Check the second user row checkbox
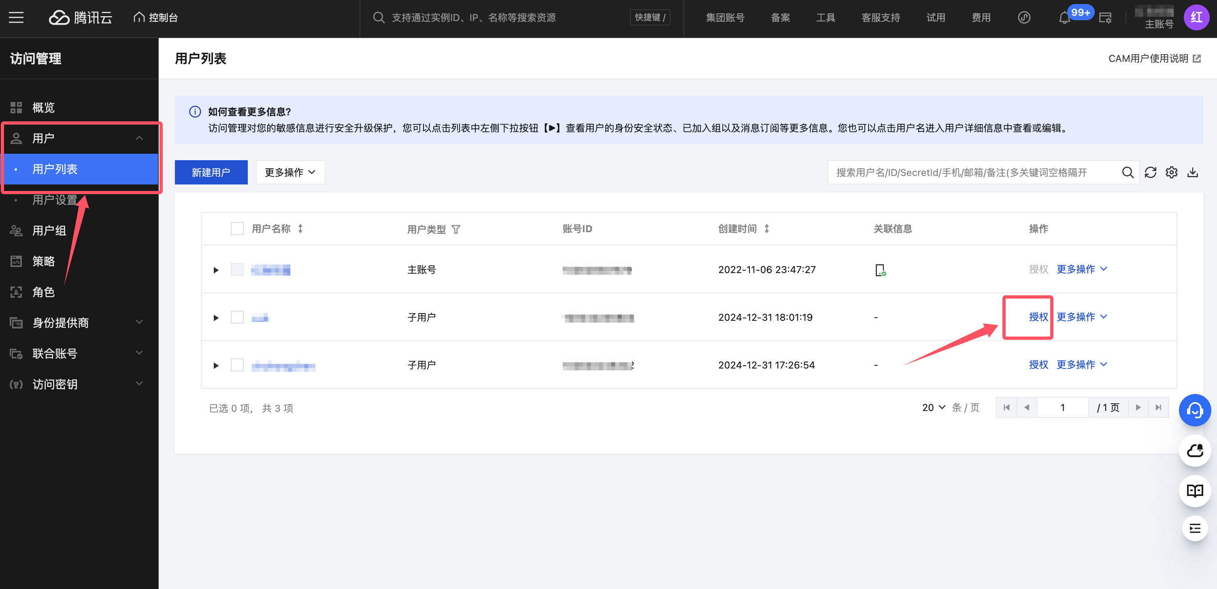Viewport: 1217px width, 589px height. (237, 317)
